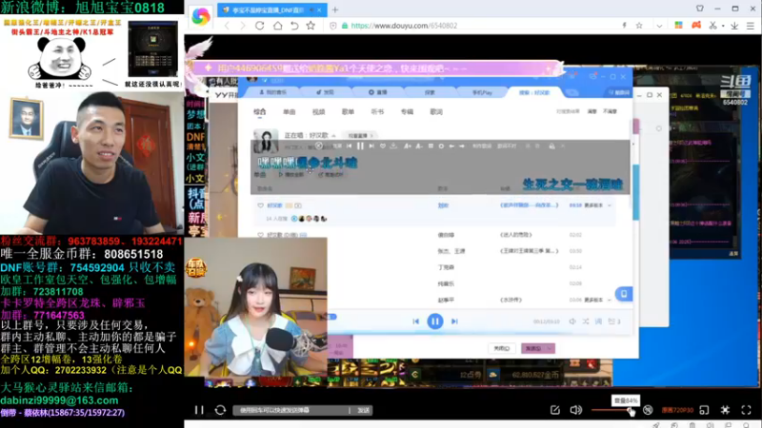Switch to 单曲 search category
The image size is (762, 428).
290,111
